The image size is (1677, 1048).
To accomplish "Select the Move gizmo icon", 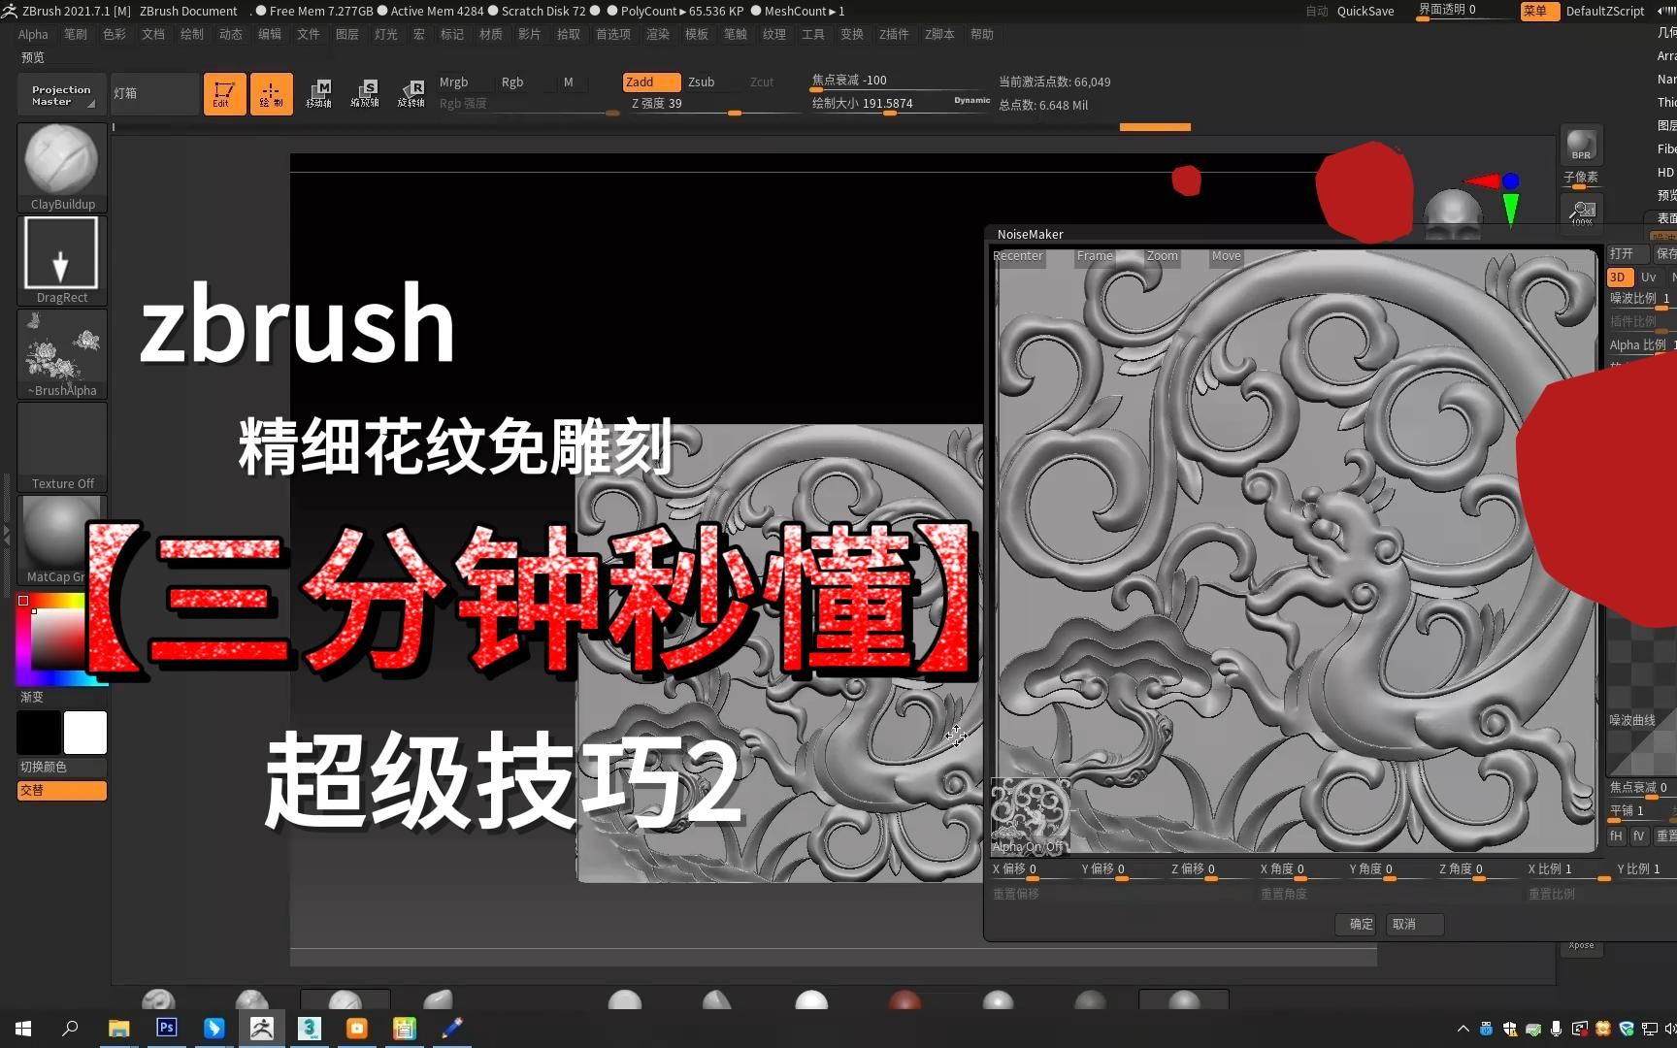I will [318, 94].
